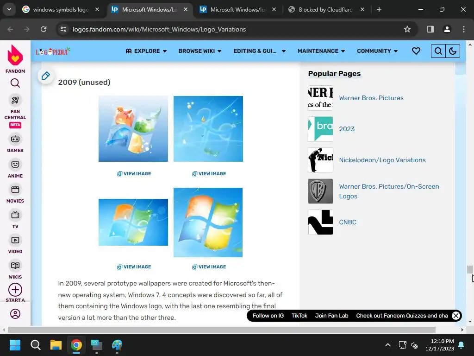Open the CNBC popular page link
The width and height of the screenshot is (474, 356).
click(348, 222)
